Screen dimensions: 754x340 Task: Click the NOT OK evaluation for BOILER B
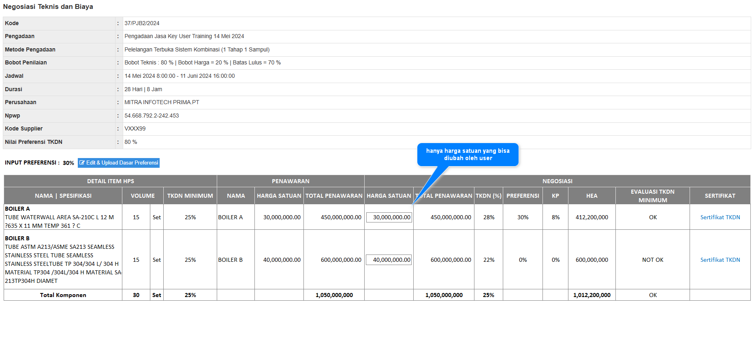click(653, 260)
